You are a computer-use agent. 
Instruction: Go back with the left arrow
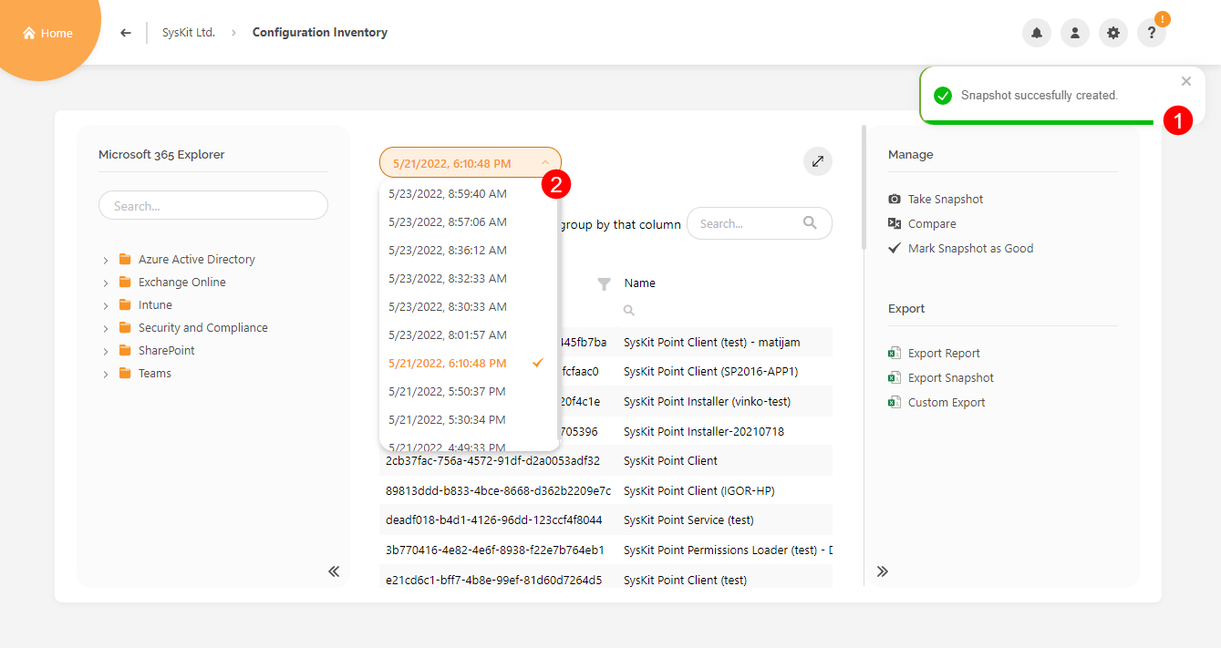coord(126,33)
